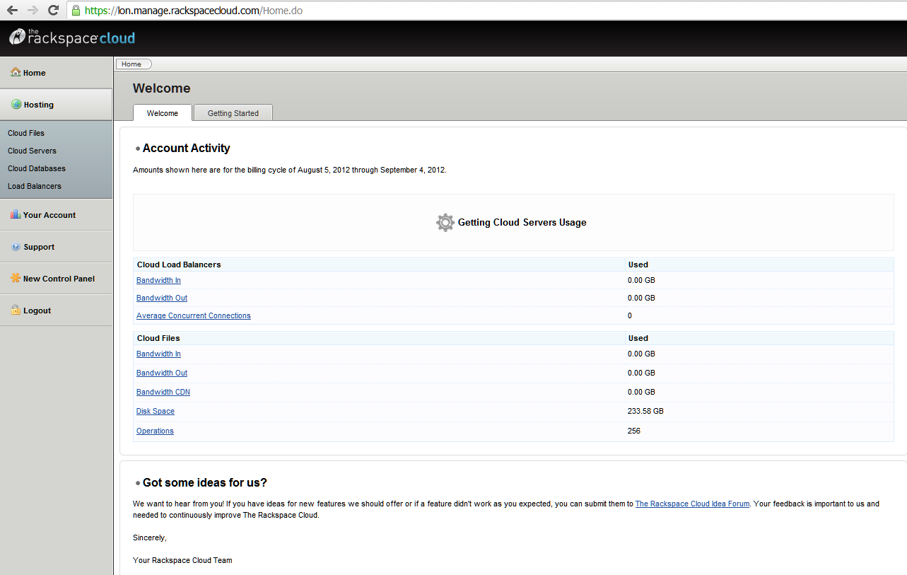Click the Support icon in sidebar

coord(15,246)
